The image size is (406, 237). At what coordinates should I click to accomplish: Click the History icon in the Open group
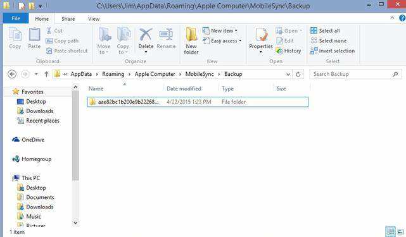279,51
